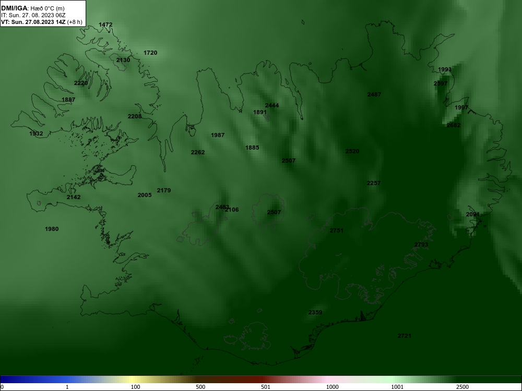This screenshot has height=391, width=522.
Task: Click the map value 1993
Action: coord(445,69)
